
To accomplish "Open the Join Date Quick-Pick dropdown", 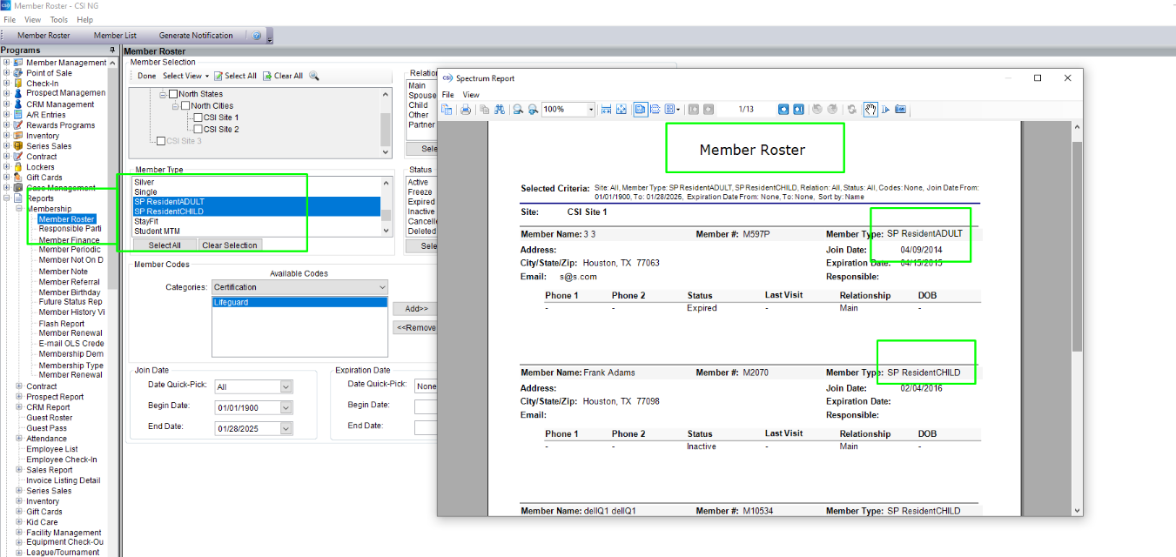I will 286,386.
